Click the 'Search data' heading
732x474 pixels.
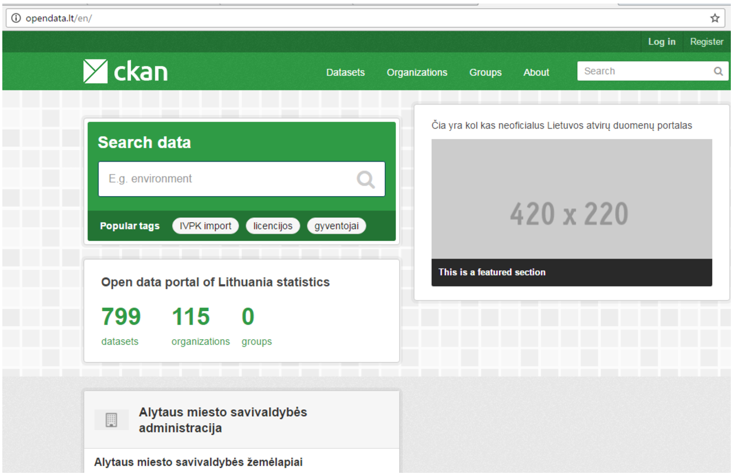(144, 142)
